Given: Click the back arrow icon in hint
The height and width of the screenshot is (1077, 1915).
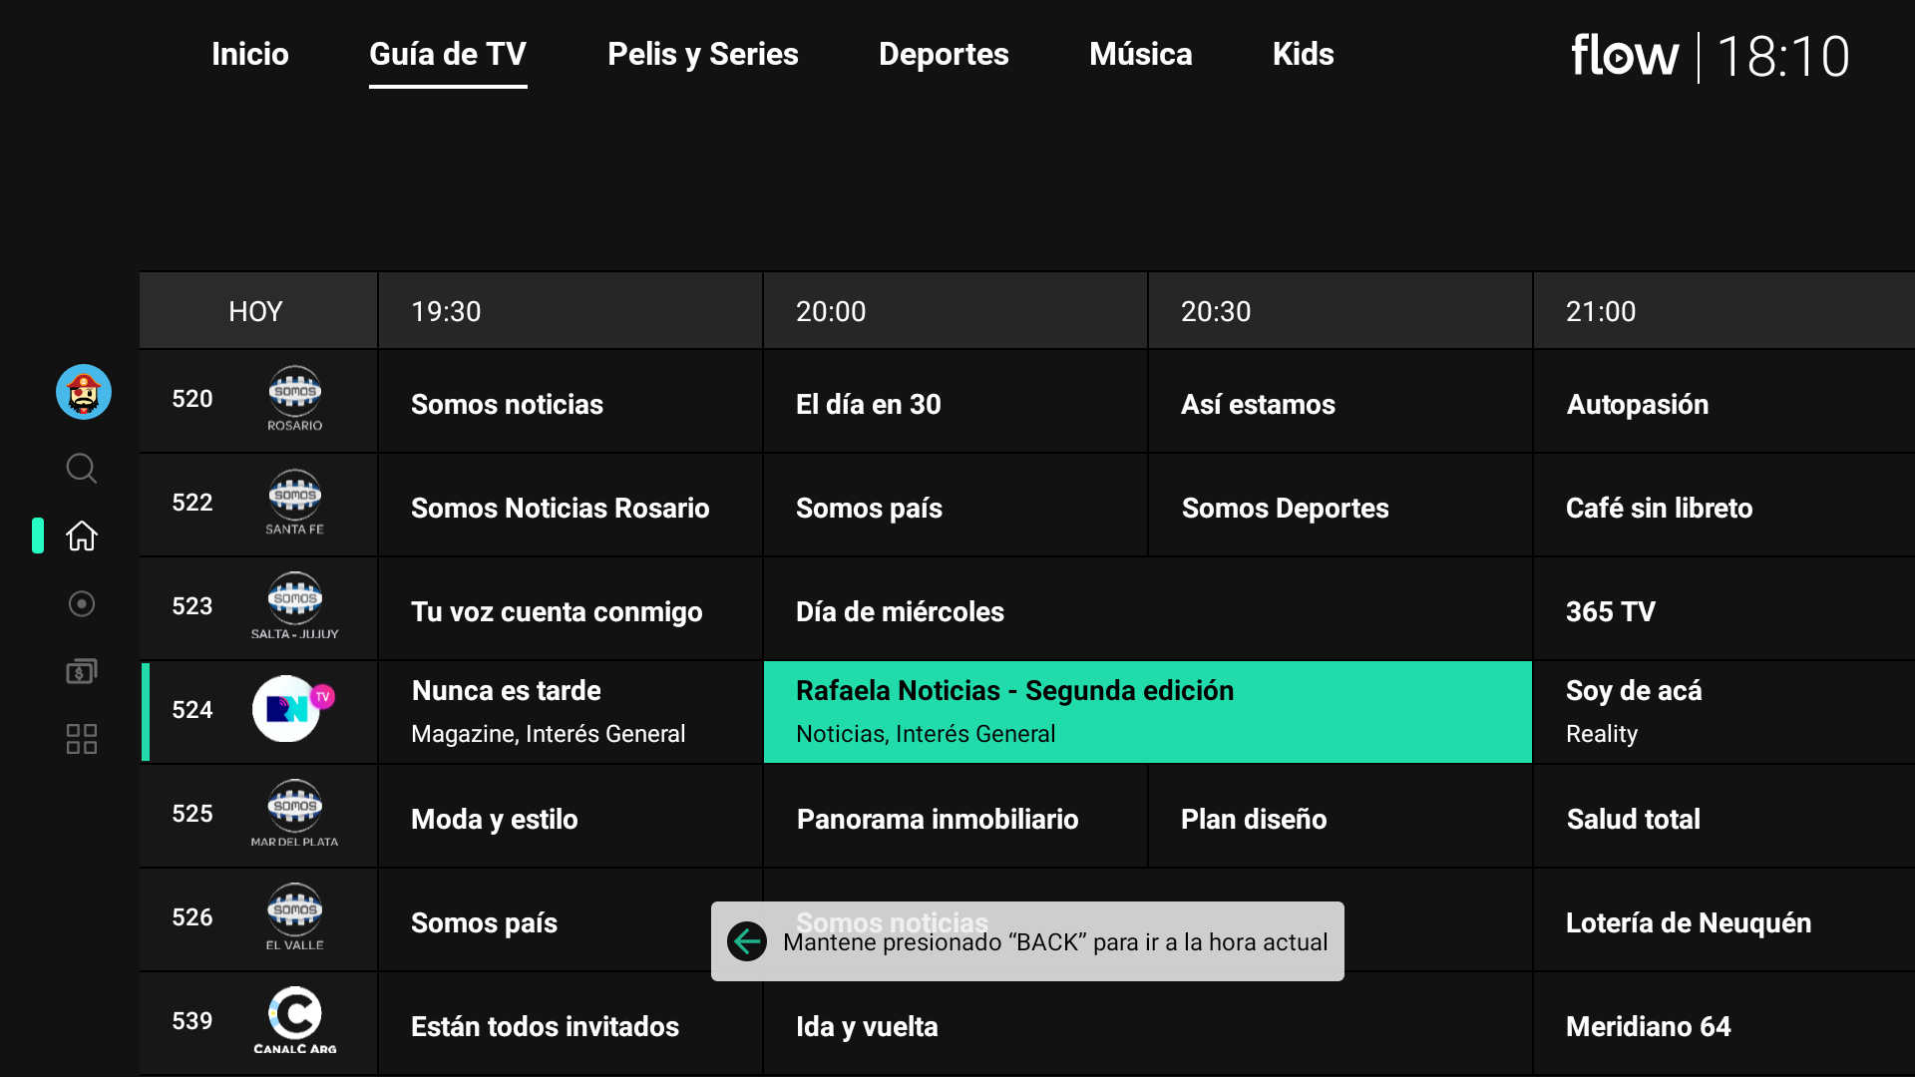Looking at the screenshot, I should [x=747, y=941].
